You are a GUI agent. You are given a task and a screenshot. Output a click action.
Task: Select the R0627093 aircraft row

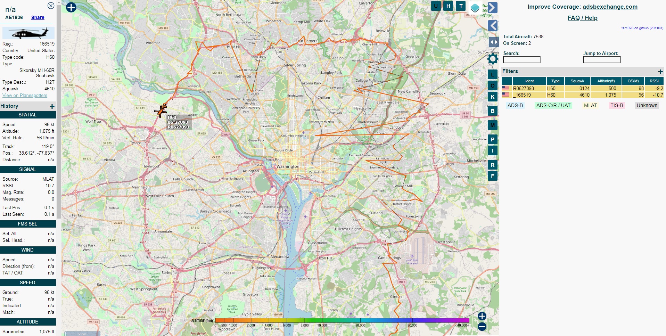(x=583, y=88)
